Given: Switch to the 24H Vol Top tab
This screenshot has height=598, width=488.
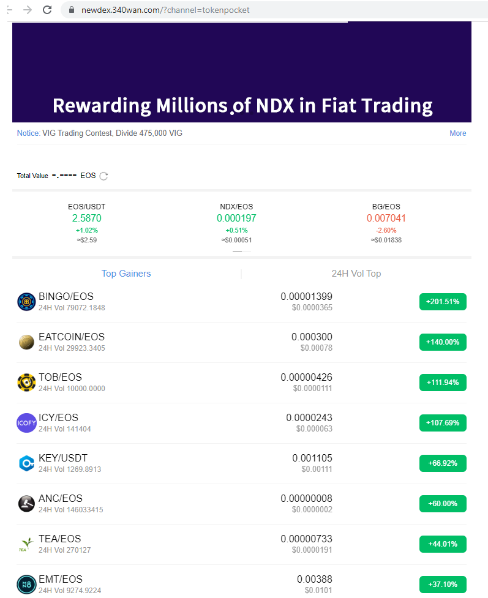Looking at the screenshot, I should click(356, 274).
